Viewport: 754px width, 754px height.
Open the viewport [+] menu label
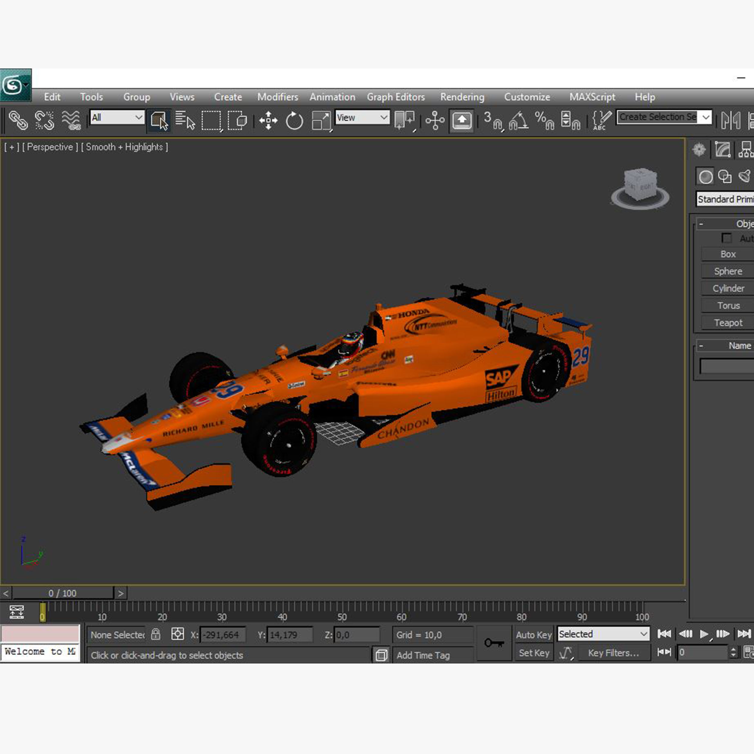coord(12,147)
